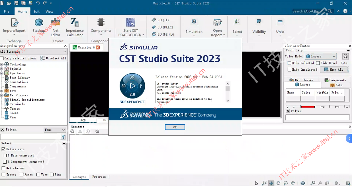Enable the & Nets connected checkbox
Image resolution: width=352 pixels, height=187 pixels.
[x=5, y=155]
